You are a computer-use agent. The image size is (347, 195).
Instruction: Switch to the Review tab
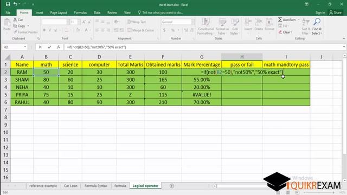pos(112,12)
